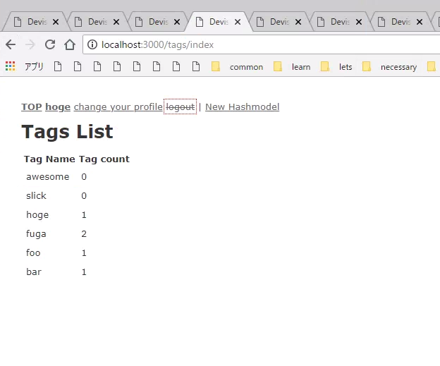
Task: Click the first page bookmark icon after アプリ
Action: 58,67
